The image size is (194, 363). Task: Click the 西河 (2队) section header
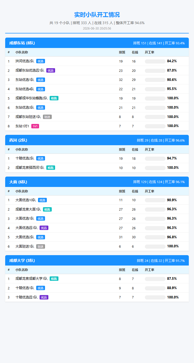[x=97, y=140]
